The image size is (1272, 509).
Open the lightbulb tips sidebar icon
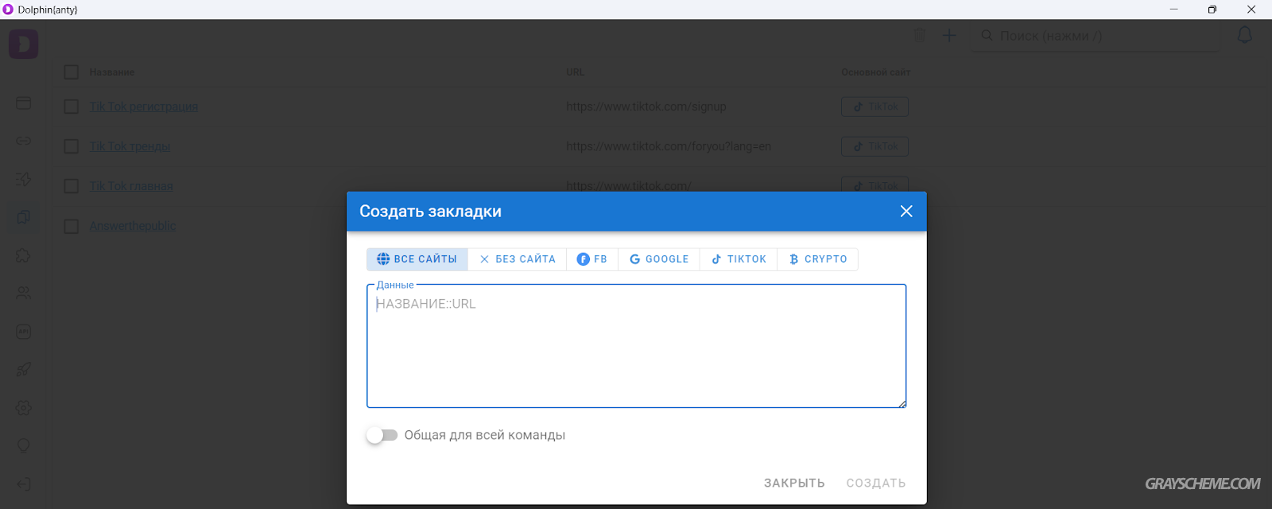tap(24, 445)
